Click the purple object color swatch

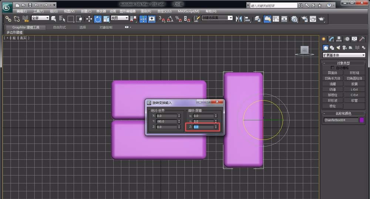(362, 120)
